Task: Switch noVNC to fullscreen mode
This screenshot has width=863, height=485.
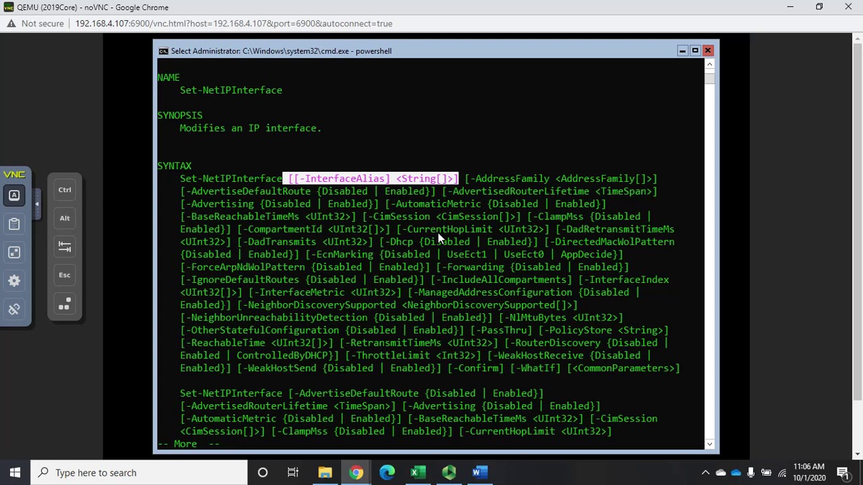Action: pyautogui.click(x=14, y=252)
